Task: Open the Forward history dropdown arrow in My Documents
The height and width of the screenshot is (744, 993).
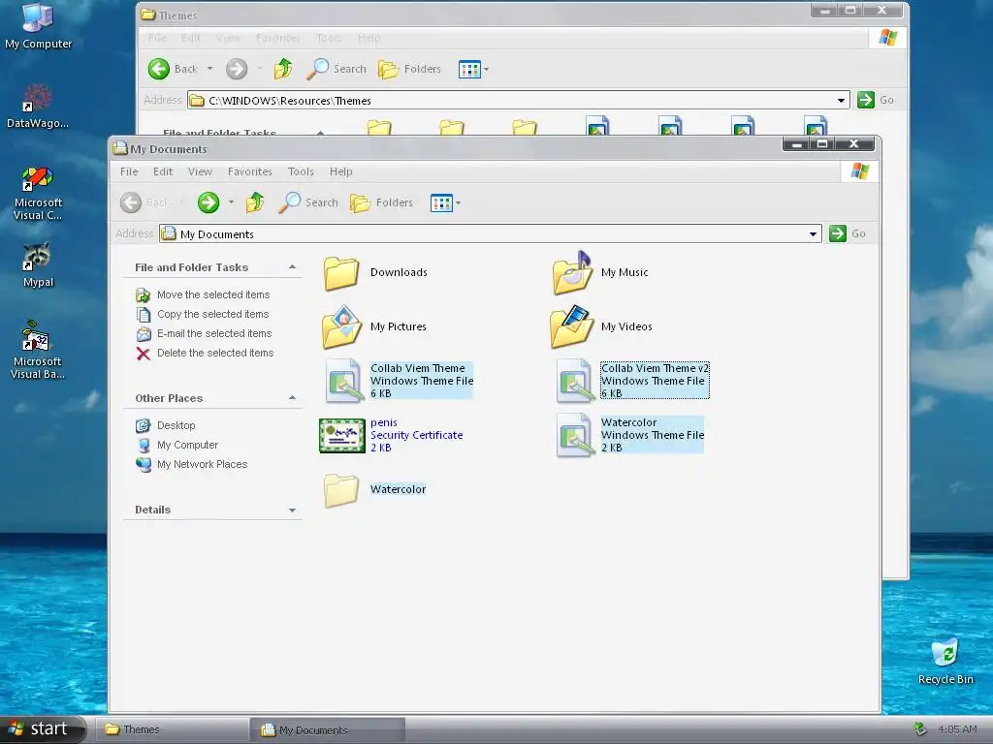Action: (x=231, y=202)
